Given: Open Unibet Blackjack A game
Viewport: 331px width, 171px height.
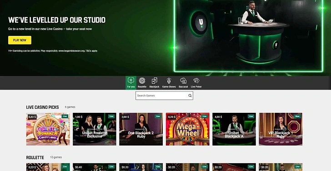Looking at the screenshot, I should pos(234,129).
